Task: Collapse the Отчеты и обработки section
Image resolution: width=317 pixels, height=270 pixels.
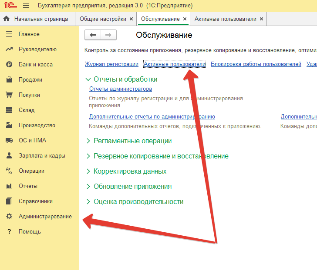Action: coord(88,79)
